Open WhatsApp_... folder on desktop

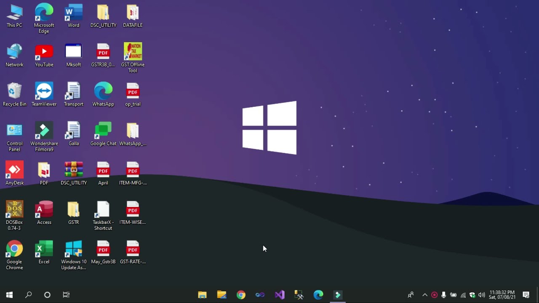(x=133, y=134)
